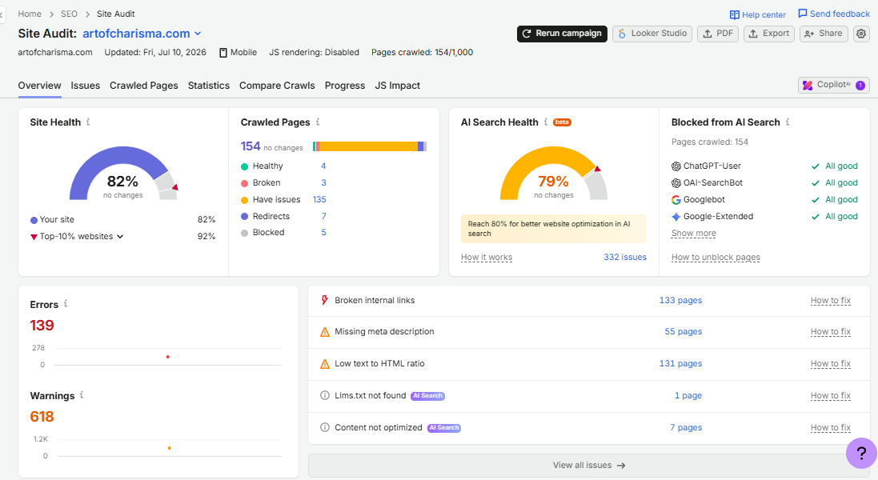878x480 pixels.
Task: Click the Errors total 139
Action: point(42,326)
